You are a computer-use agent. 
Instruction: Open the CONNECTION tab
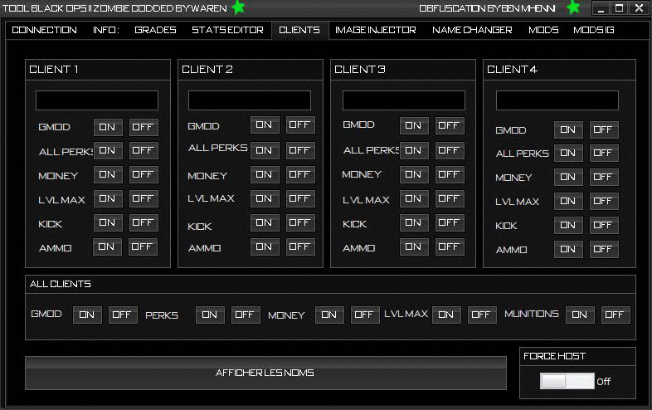44,30
